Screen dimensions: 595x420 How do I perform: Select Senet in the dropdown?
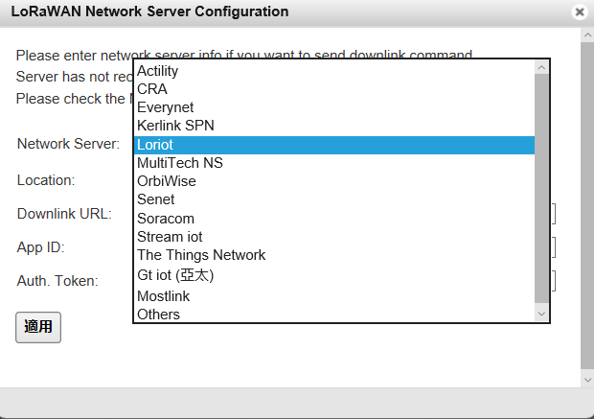point(334,199)
